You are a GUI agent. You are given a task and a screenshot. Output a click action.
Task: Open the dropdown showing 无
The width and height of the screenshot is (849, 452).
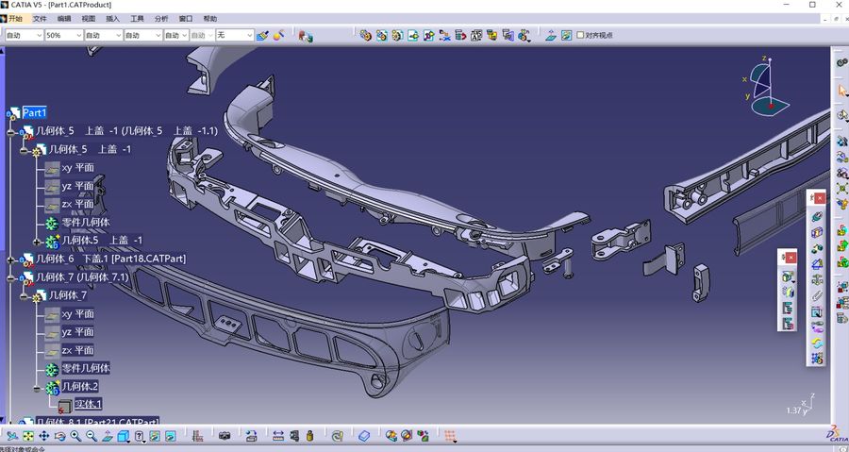pos(235,35)
